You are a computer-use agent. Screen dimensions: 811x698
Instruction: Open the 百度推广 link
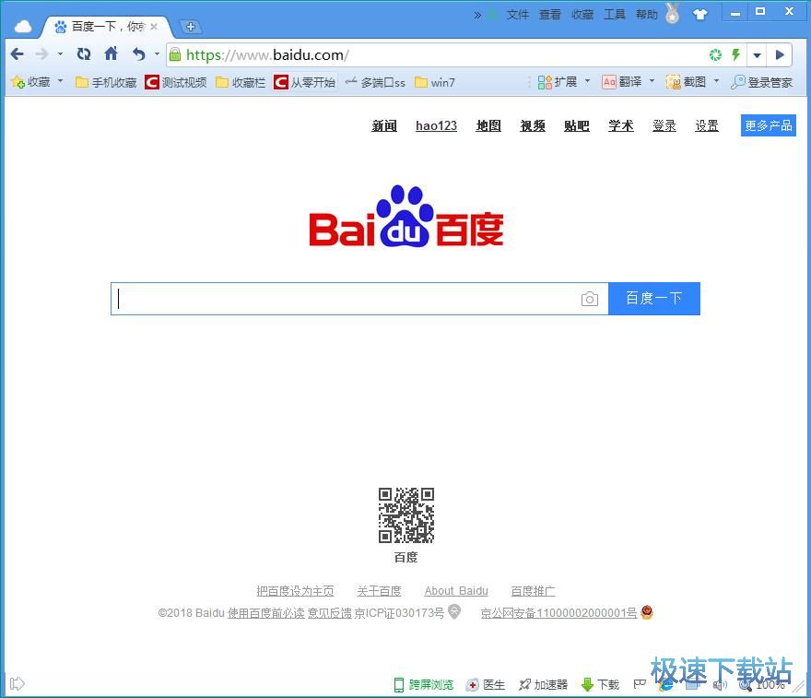point(533,590)
